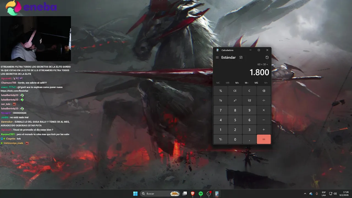The height and width of the screenshot is (198, 352).
Task: Click Kurono2301 username in chat
Action: [8, 134]
